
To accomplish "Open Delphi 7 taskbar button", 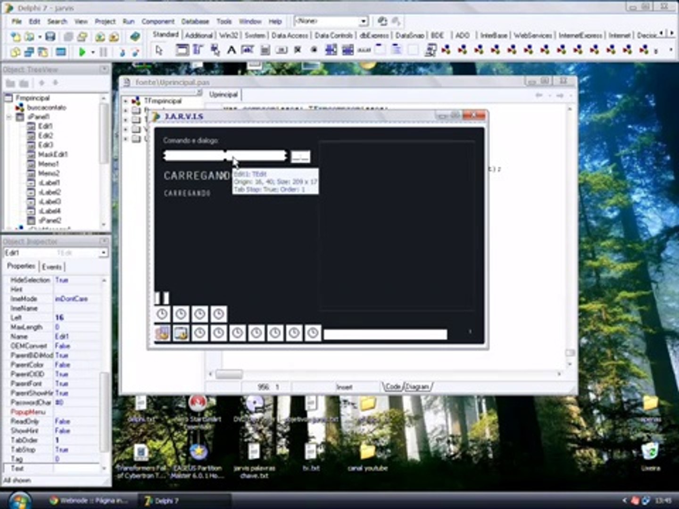I will [x=184, y=501].
